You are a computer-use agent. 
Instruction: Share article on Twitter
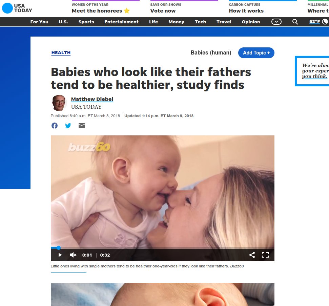[x=68, y=126]
